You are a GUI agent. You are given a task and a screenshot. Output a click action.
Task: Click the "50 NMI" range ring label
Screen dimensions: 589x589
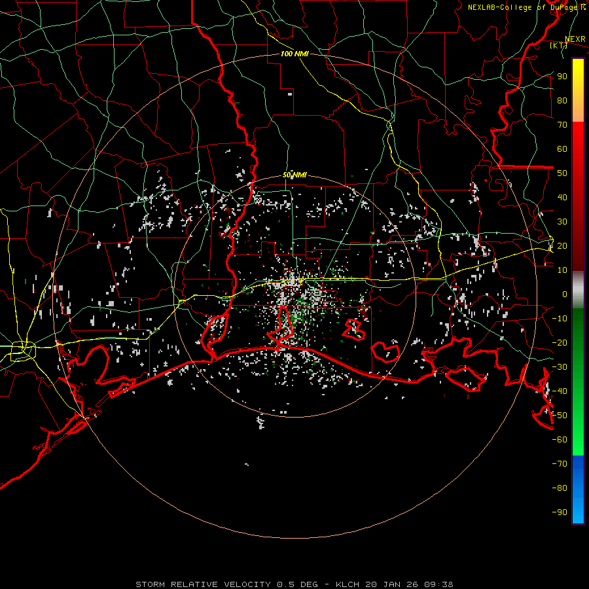coord(294,175)
